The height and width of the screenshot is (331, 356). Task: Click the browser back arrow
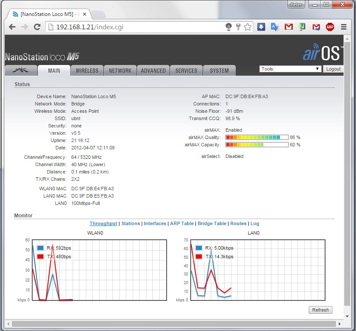12,27
